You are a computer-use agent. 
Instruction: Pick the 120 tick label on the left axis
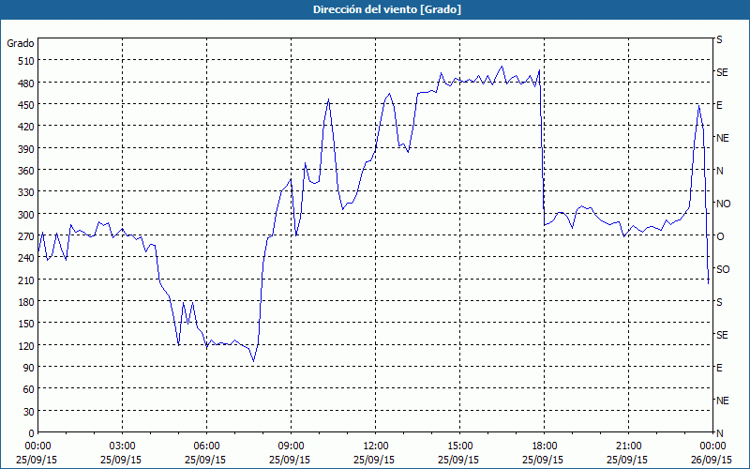[x=26, y=345]
